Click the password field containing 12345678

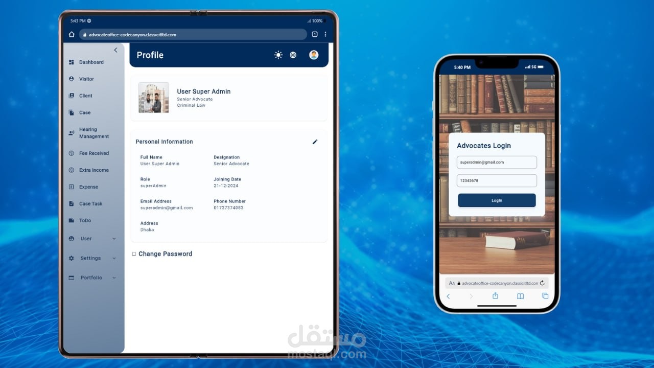tap(497, 180)
